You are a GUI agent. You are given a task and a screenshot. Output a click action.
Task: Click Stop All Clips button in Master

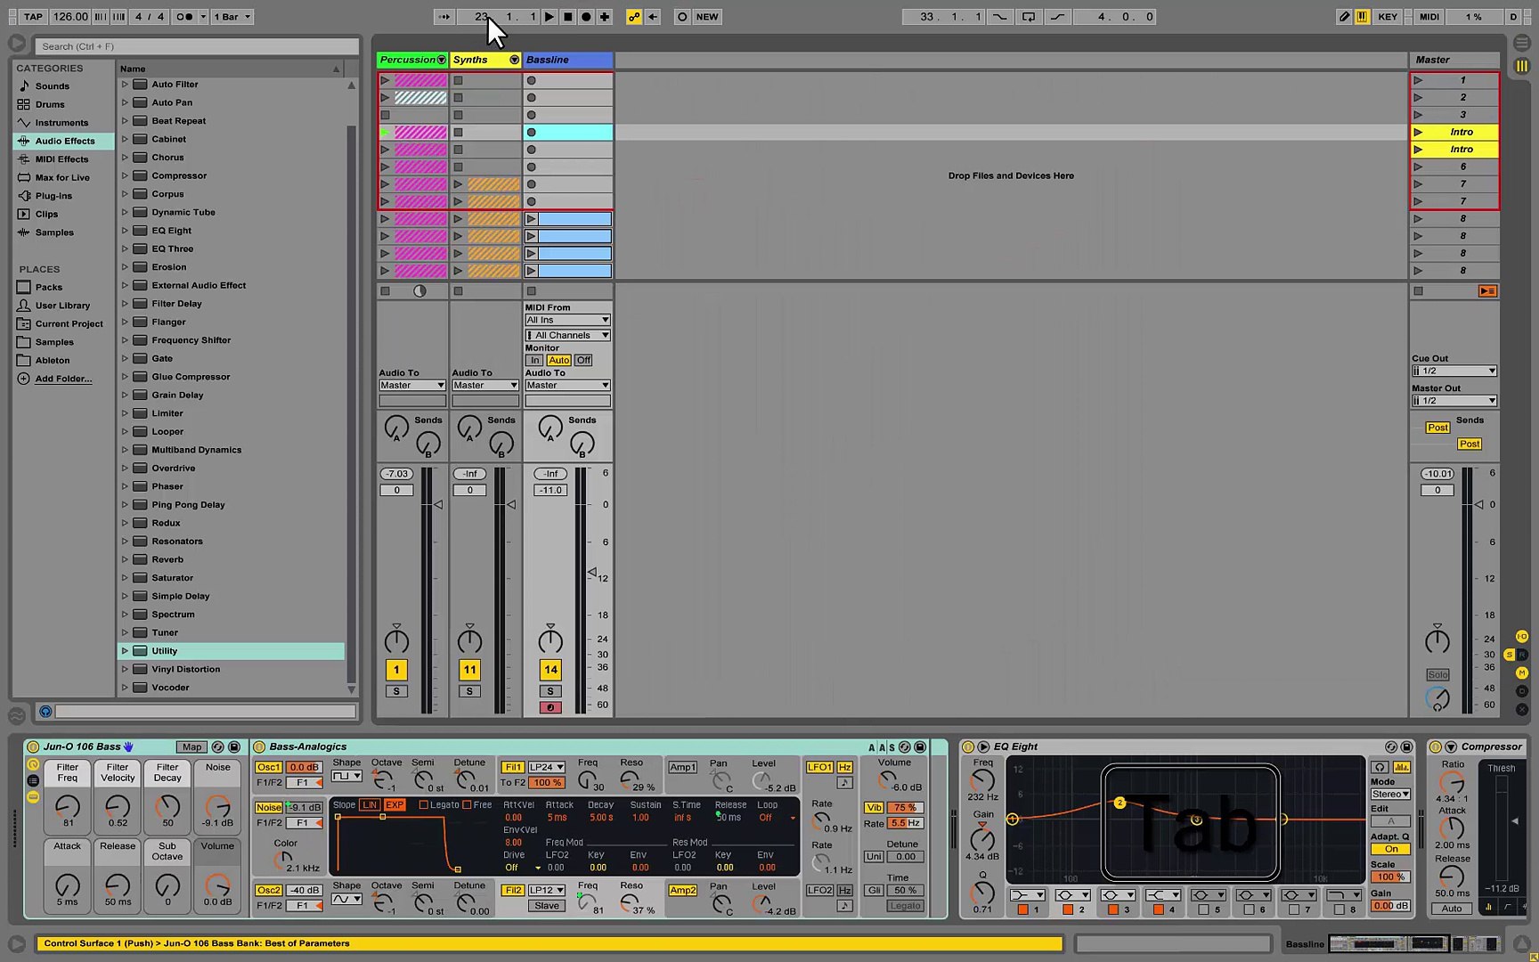coord(1418,291)
